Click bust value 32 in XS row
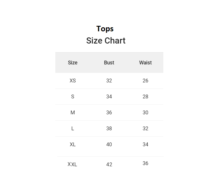The width and height of the screenshot is (205, 188). [x=109, y=81]
